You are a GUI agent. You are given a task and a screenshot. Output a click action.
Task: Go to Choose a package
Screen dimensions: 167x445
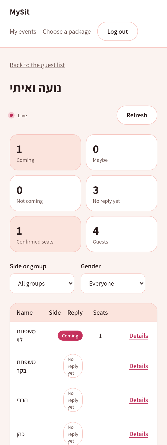[67, 32]
